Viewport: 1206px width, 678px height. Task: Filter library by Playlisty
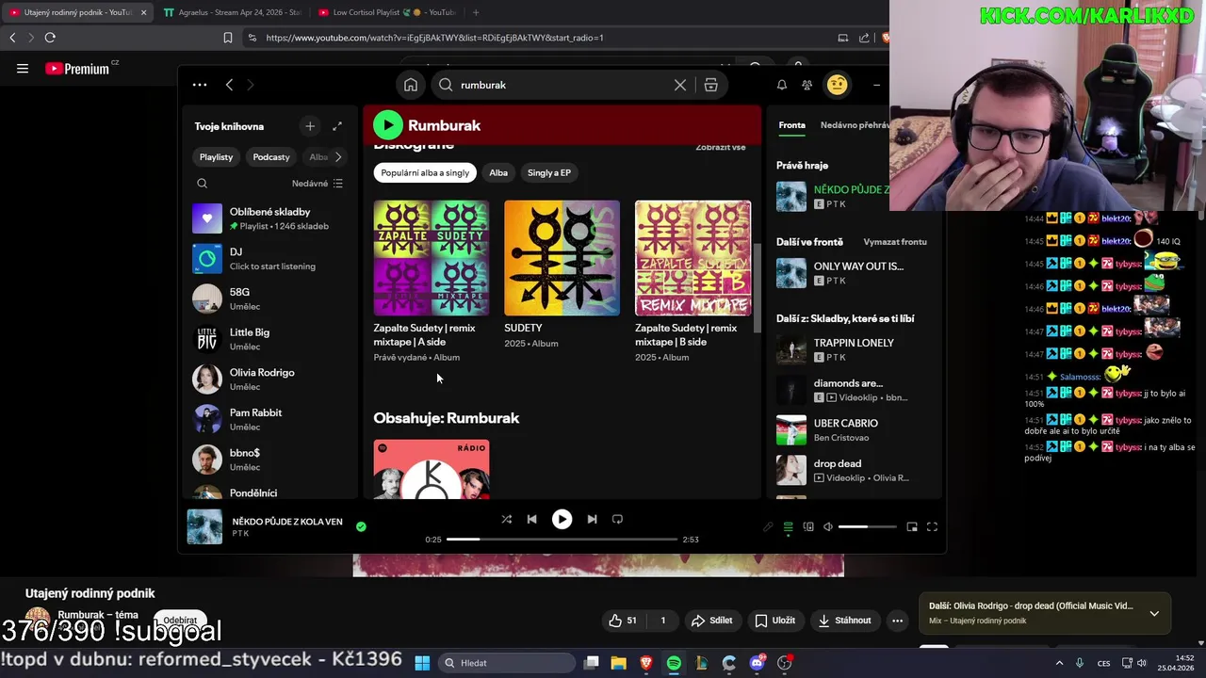216,157
